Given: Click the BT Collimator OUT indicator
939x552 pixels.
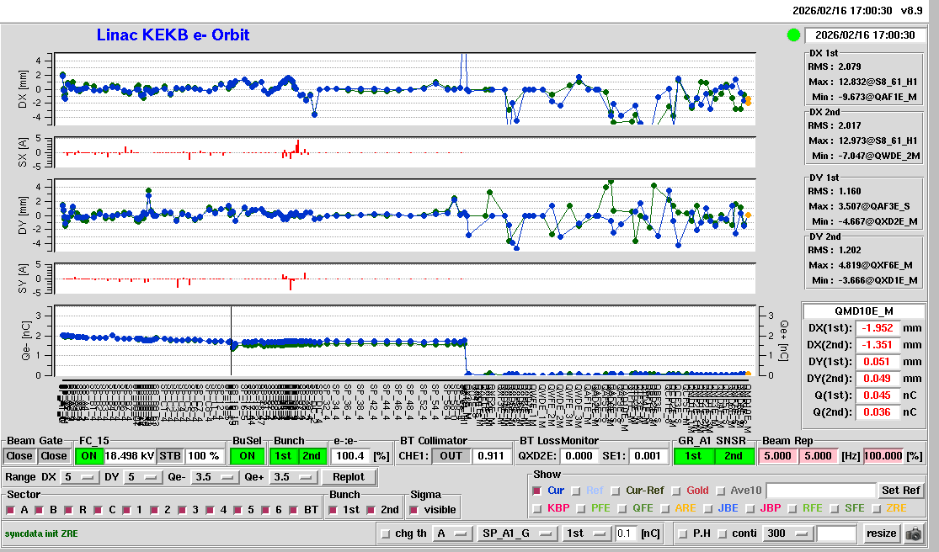Looking at the screenshot, I should click(x=451, y=456).
